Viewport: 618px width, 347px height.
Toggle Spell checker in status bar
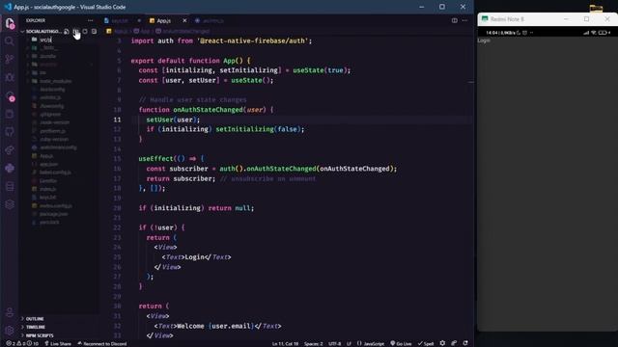(426, 343)
